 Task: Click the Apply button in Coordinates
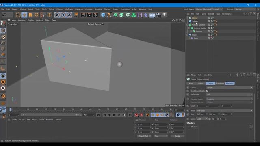(177, 136)
